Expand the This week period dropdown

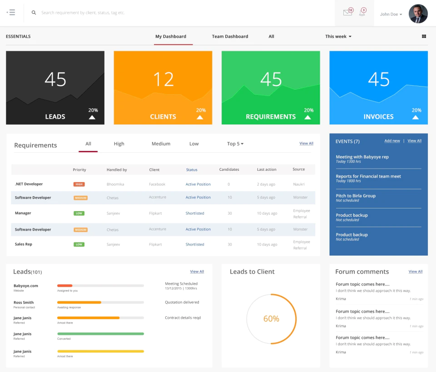[x=338, y=36]
